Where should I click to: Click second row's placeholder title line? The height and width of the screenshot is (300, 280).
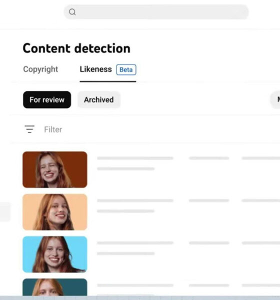point(135,200)
